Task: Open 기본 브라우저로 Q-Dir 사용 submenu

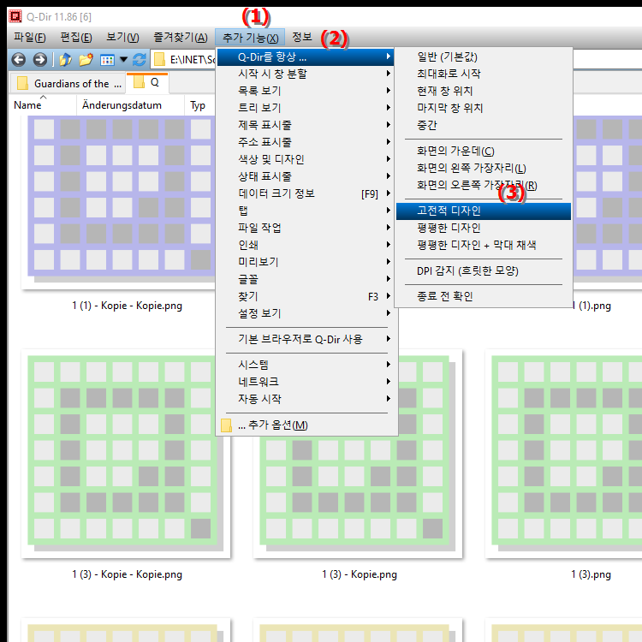Action: [306, 339]
